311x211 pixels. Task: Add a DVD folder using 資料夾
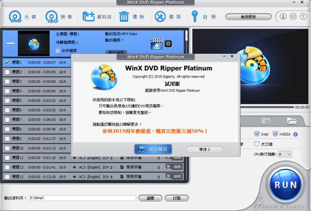point(97,17)
